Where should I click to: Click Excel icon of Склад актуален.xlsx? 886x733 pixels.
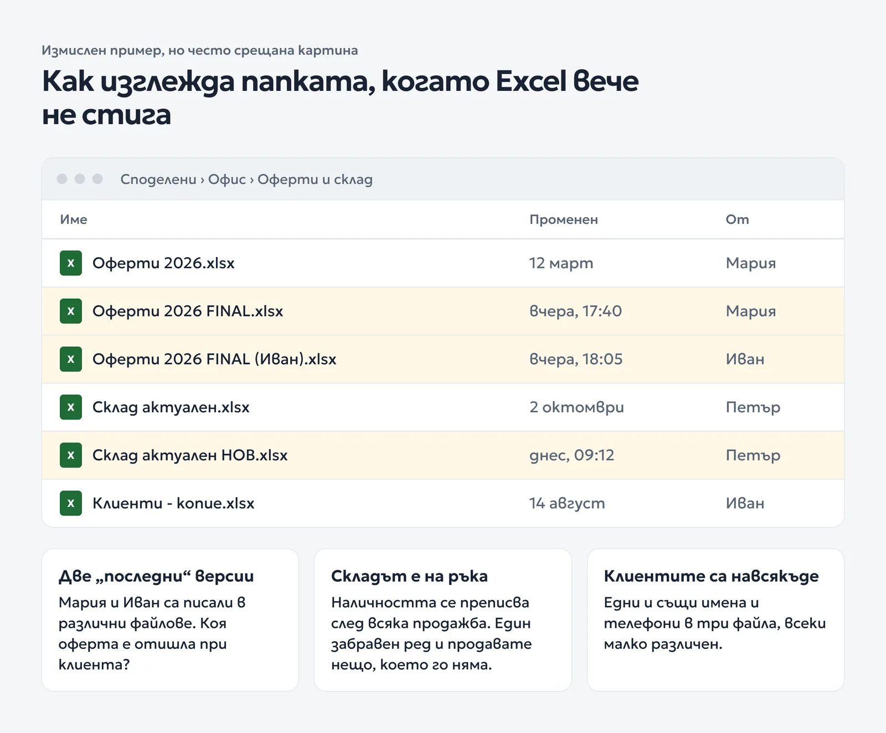click(71, 407)
